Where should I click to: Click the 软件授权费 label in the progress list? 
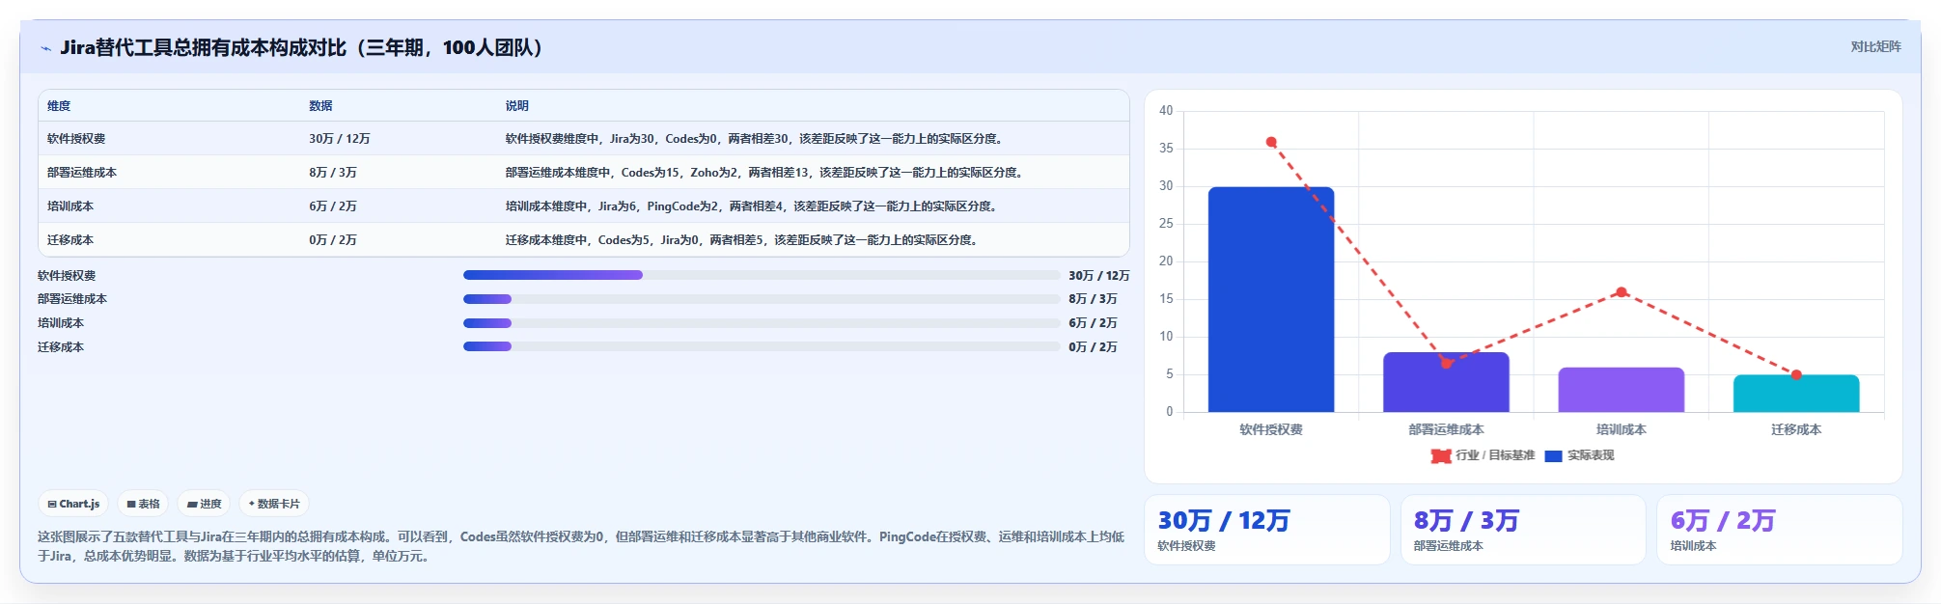[67, 276]
